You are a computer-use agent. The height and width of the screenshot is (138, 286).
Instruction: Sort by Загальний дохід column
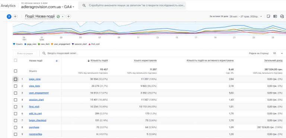[273, 60]
